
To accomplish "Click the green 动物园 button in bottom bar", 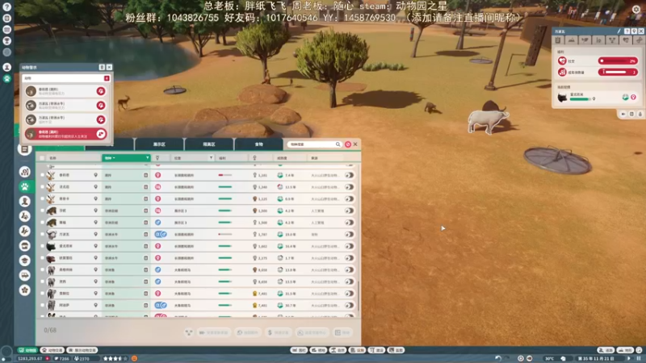I will (27, 350).
